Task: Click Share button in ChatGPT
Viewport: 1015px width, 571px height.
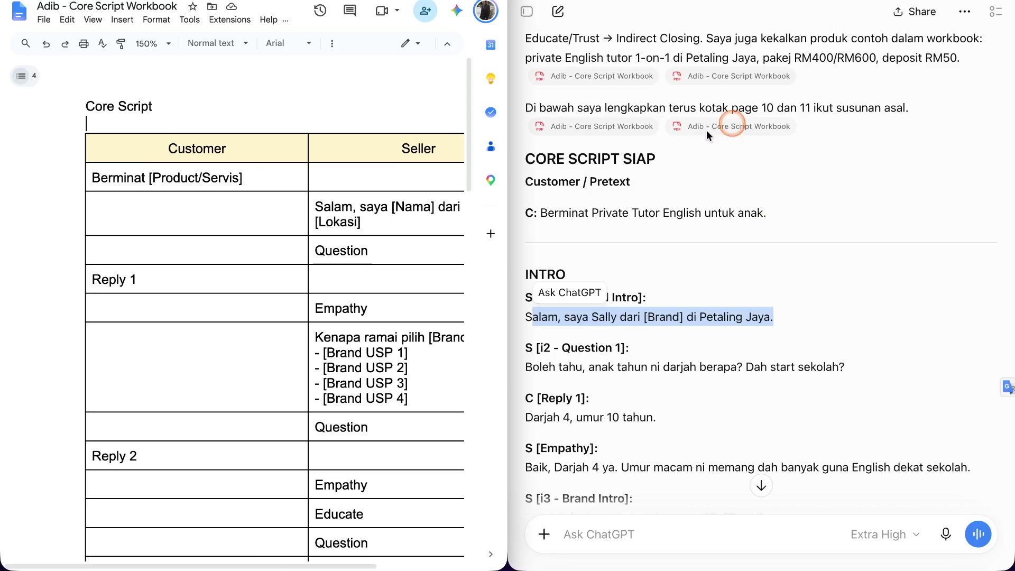Action: pyautogui.click(x=915, y=12)
